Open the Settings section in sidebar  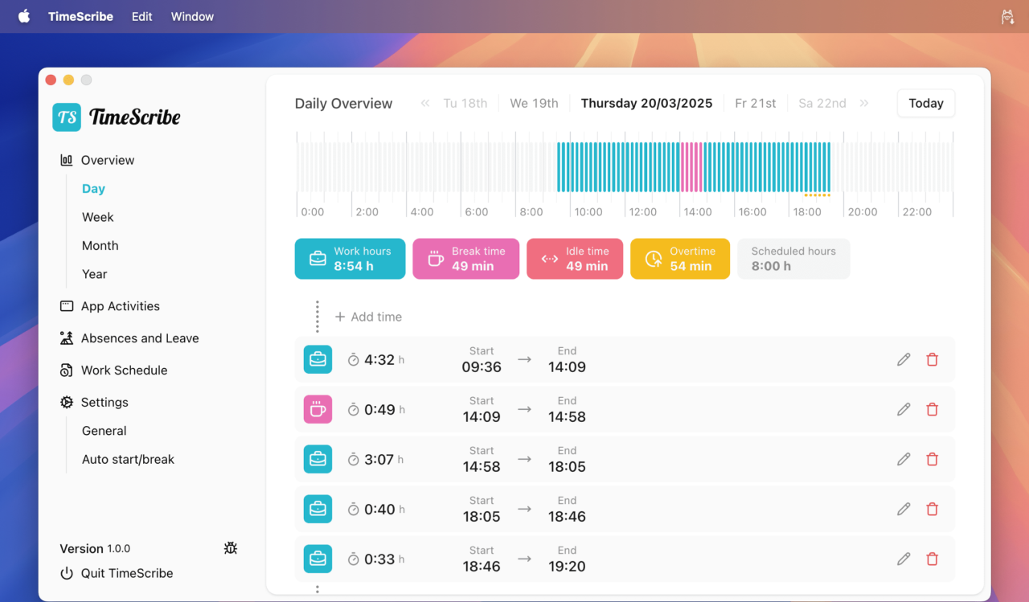coord(105,402)
